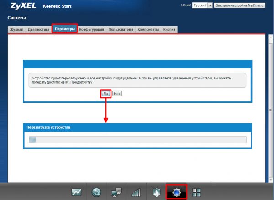Screen dimensions: 274x200
Task: Expand the language dropdown arrow
Action: 210,5
